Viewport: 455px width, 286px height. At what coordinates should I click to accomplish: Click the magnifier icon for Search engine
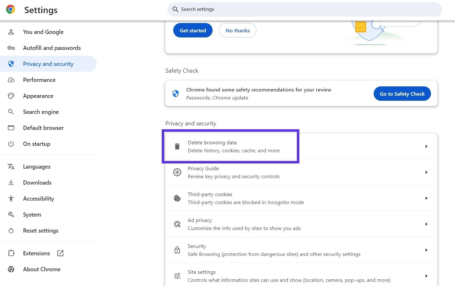[11, 112]
